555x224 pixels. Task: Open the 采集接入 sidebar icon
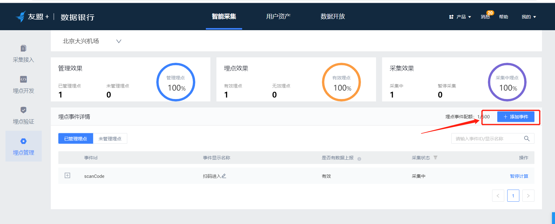[x=23, y=48]
